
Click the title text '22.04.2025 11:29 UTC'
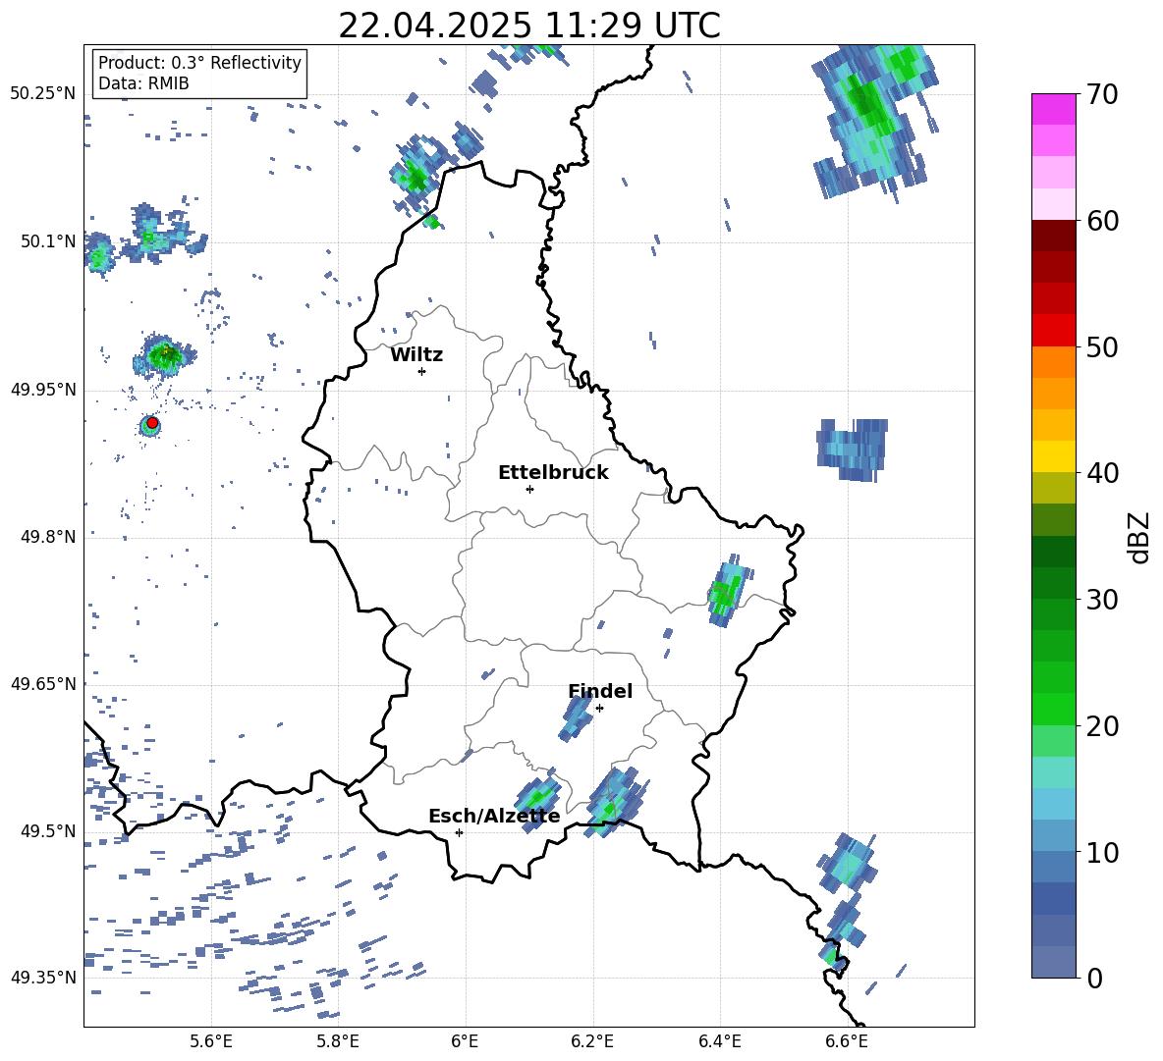click(x=528, y=26)
